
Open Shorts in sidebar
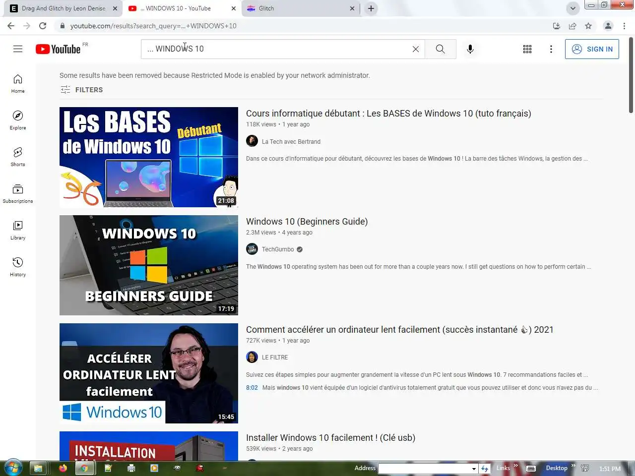18,157
